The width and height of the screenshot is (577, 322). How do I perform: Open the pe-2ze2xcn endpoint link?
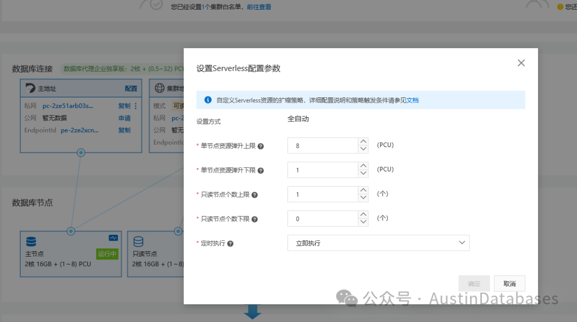80,130
